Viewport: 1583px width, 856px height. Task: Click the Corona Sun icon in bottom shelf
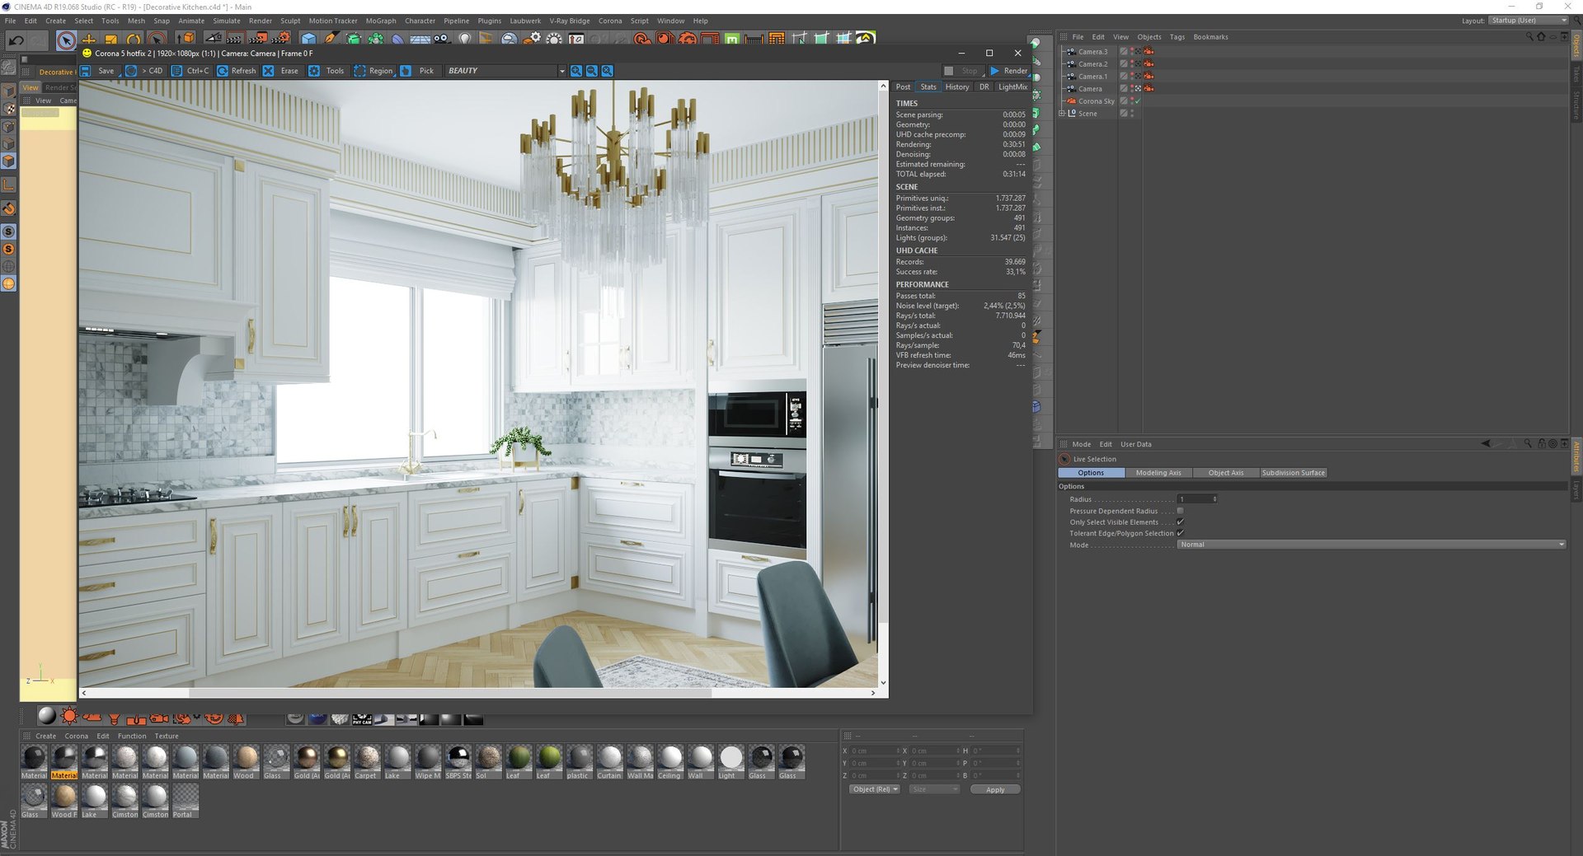click(69, 717)
